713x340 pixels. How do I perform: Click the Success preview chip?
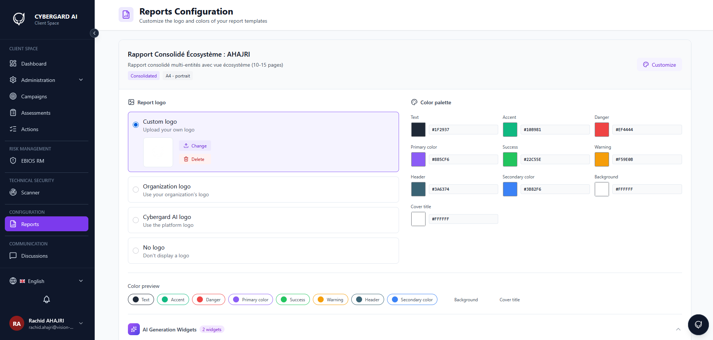coord(293,299)
